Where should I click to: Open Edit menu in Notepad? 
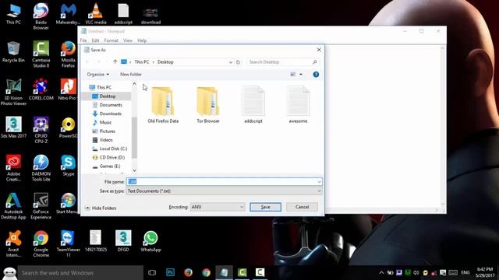tap(95, 40)
